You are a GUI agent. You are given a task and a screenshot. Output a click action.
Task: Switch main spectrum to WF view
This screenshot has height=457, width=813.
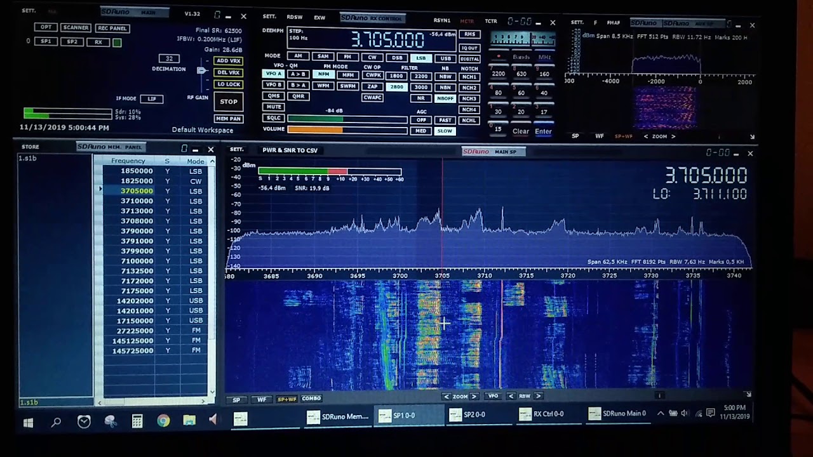coord(262,400)
